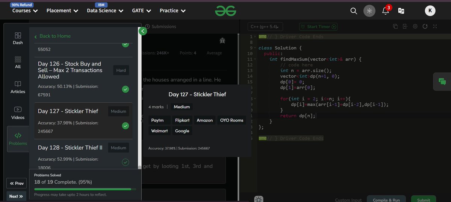Open the Videos sidebar icon
Viewport: 451px width, 202px height.
[x=18, y=113]
